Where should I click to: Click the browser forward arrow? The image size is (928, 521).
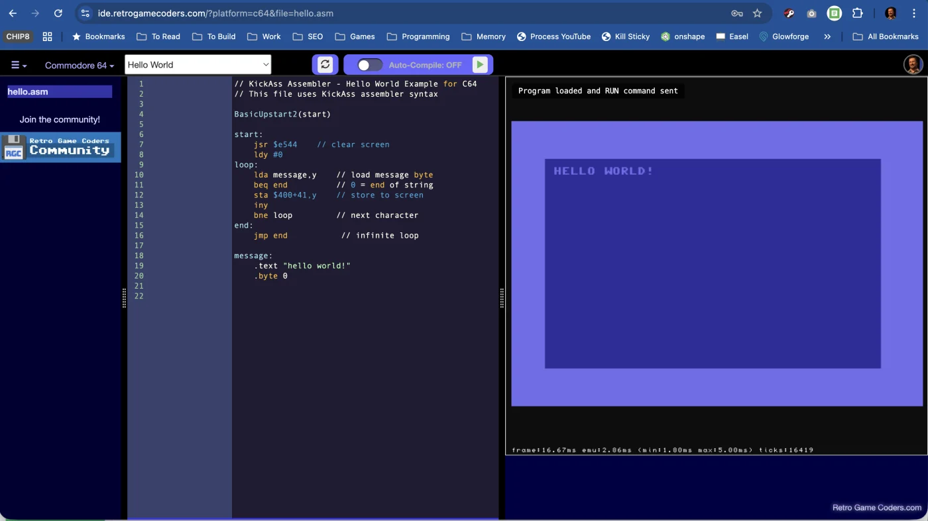(35, 13)
